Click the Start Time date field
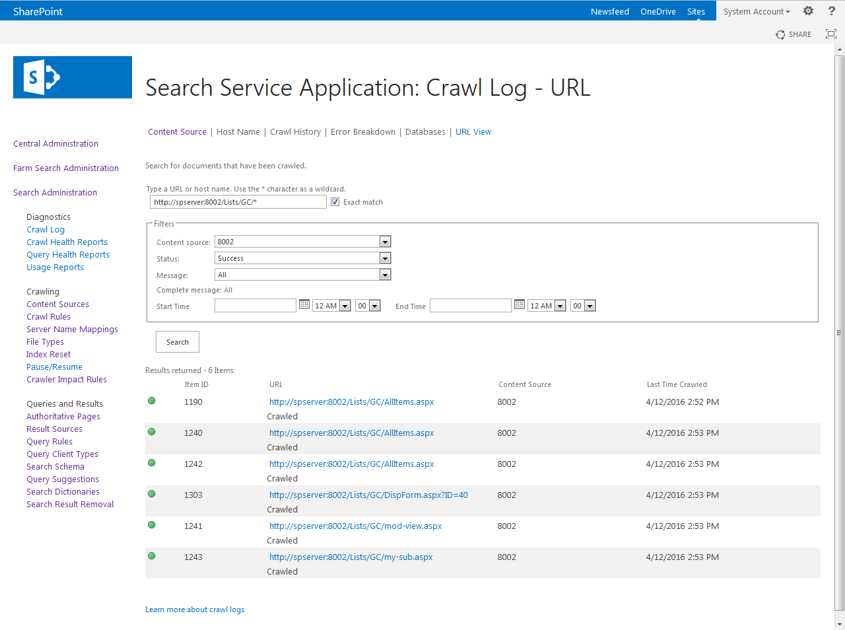 pyautogui.click(x=255, y=305)
